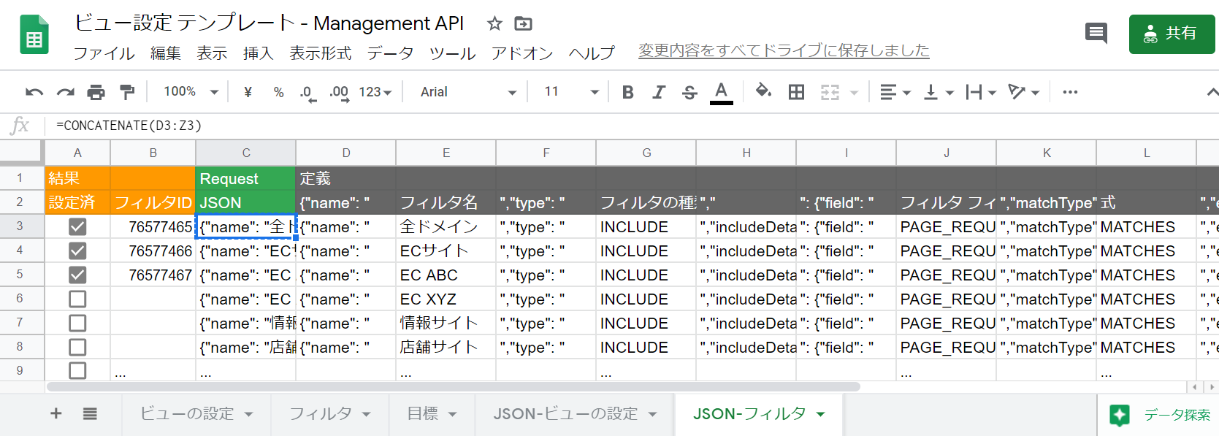Toggle strikethrough formatting

(x=689, y=92)
